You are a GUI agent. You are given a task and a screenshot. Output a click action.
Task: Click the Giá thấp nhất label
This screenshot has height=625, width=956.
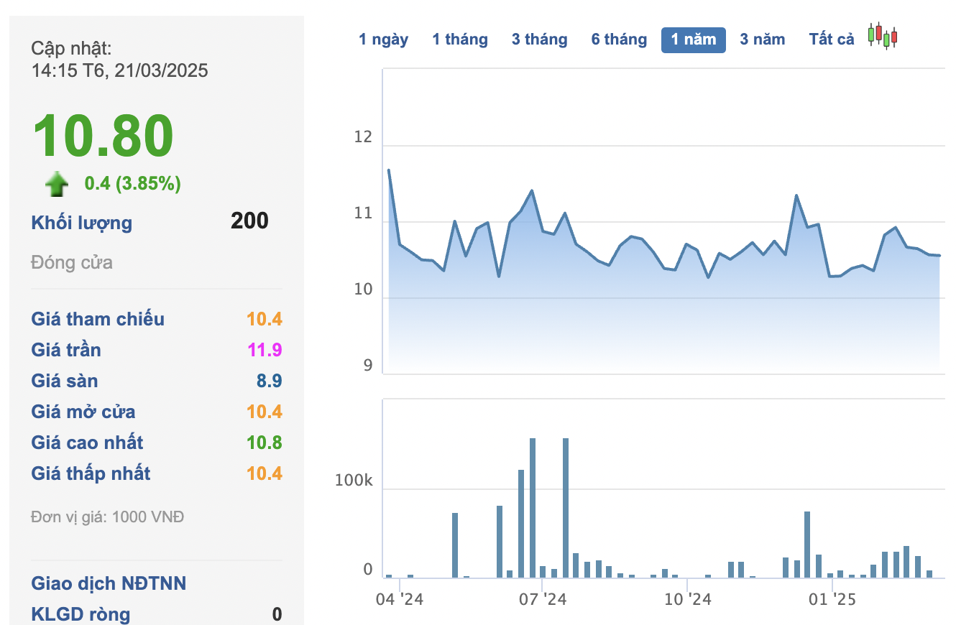point(91,473)
